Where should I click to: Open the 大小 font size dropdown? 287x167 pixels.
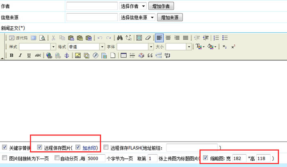pyautogui.click(x=189, y=47)
